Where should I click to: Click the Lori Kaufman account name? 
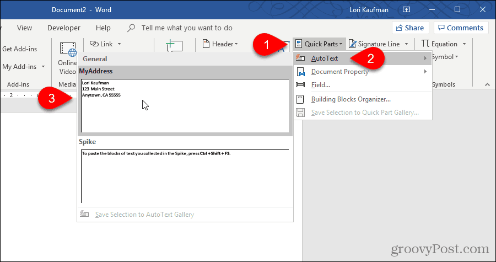[x=369, y=10]
